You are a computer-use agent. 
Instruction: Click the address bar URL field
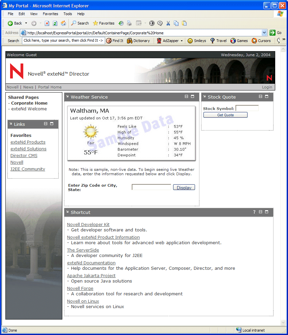[x=143, y=33]
